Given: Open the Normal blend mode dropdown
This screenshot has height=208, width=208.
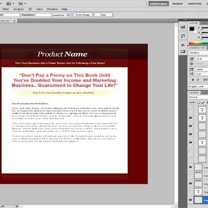Looking at the screenshot, I should click(198, 97).
